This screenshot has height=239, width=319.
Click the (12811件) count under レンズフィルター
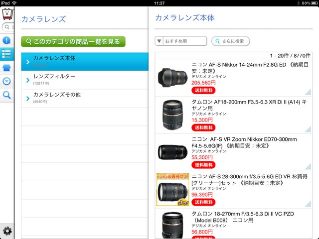pos(41,83)
